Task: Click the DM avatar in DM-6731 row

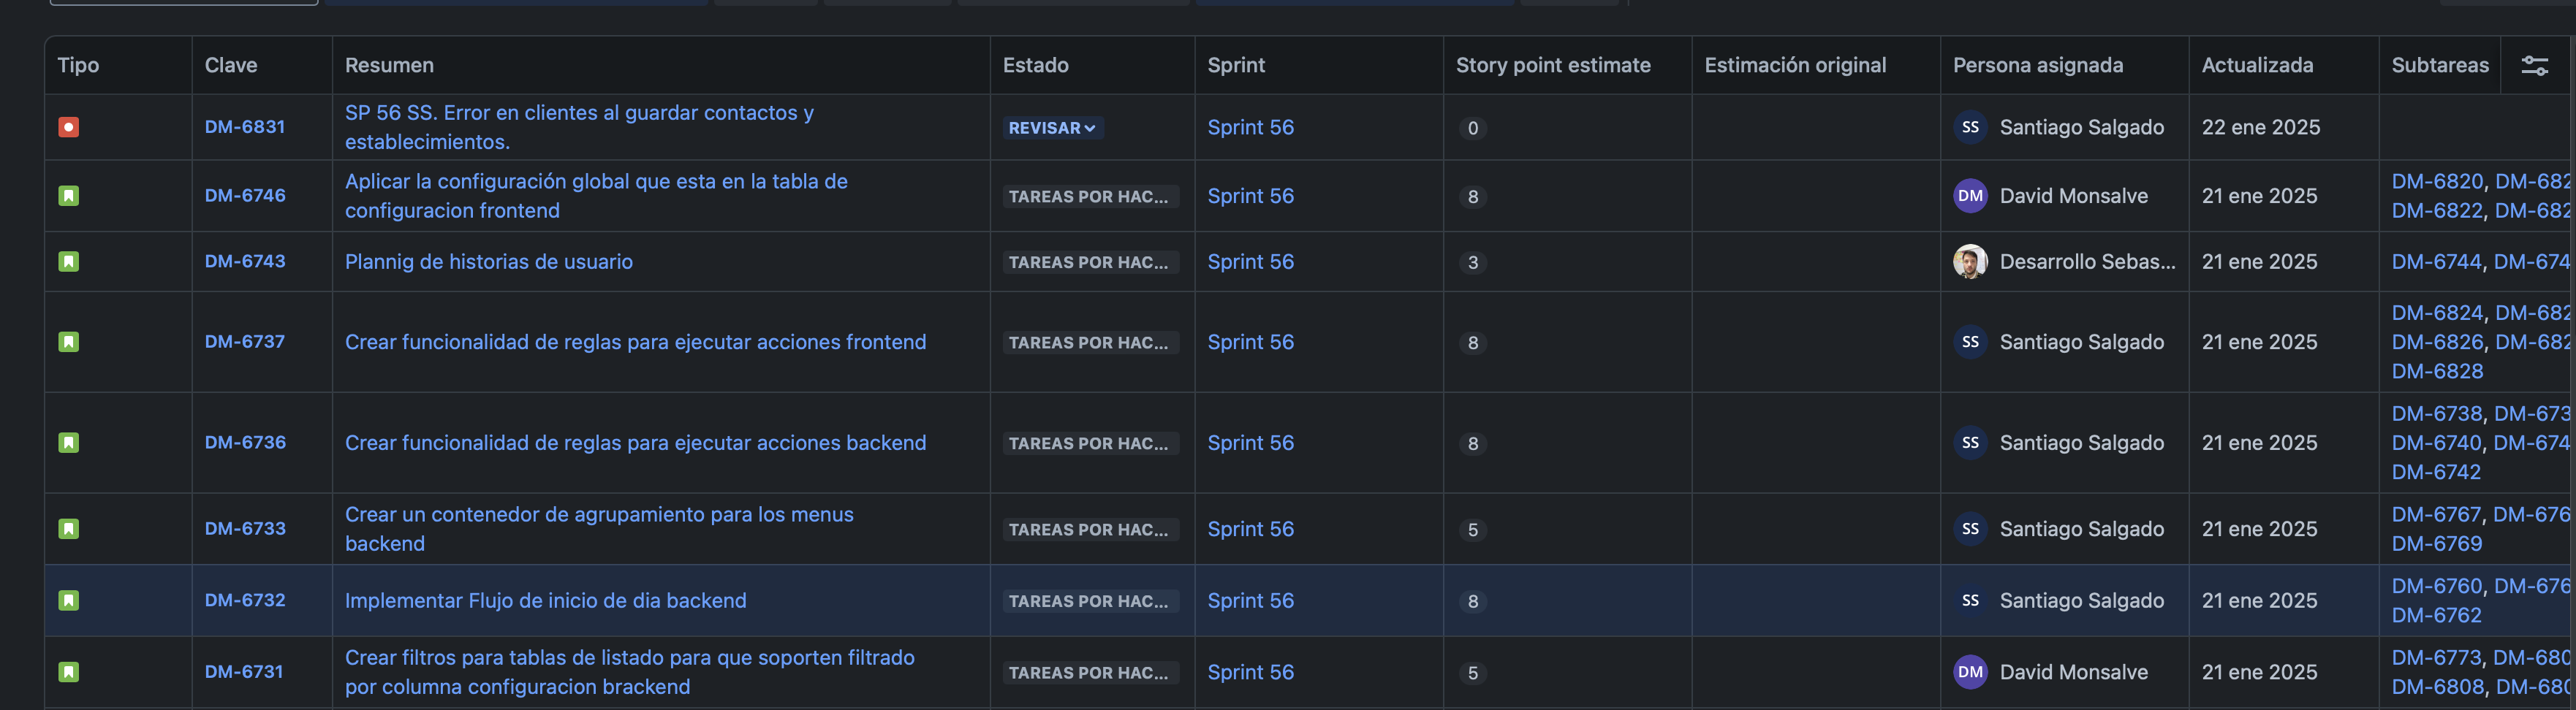Action: [x=1970, y=672]
